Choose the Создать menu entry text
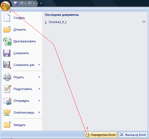Image resolution: width=149 pixels, height=139 pixels. tap(19, 18)
